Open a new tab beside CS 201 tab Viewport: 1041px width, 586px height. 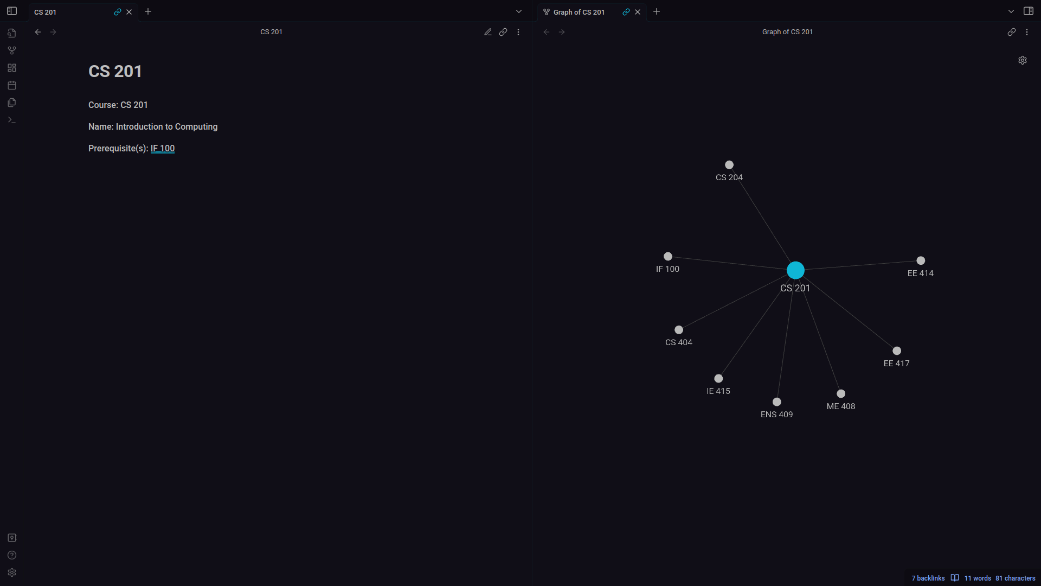[x=148, y=11]
